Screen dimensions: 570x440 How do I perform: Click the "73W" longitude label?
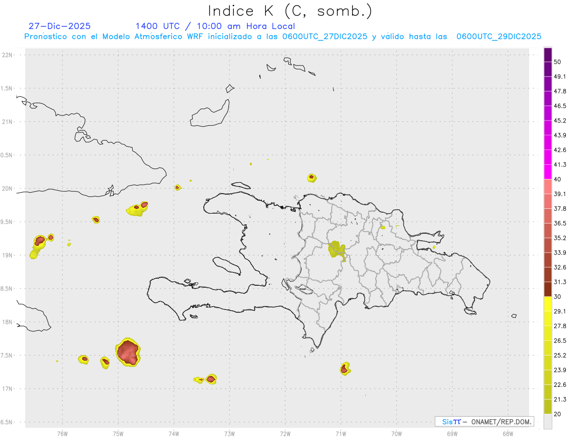click(229, 433)
